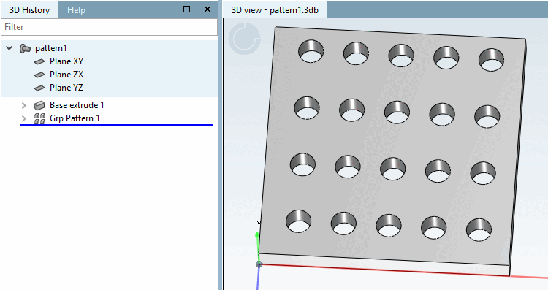Viewport: 548px width, 290px height.
Task: Select the 3D view pattern1.3db tab
Action: (275, 10)
